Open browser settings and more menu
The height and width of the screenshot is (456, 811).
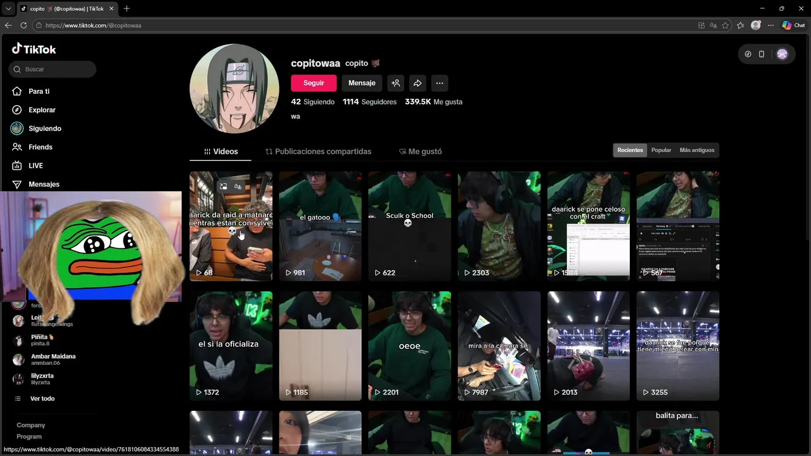[770, 25]
